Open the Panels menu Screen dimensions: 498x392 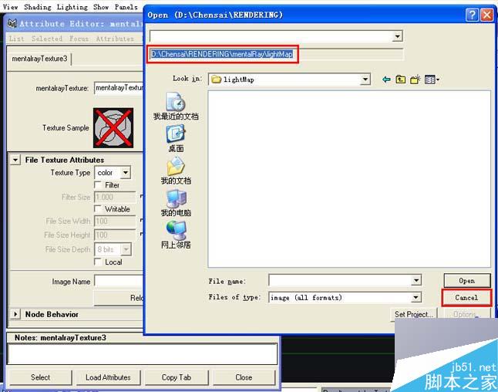pos(126,7)
